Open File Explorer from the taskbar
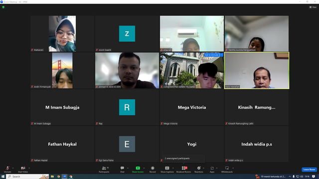 (x=52, y=177)
